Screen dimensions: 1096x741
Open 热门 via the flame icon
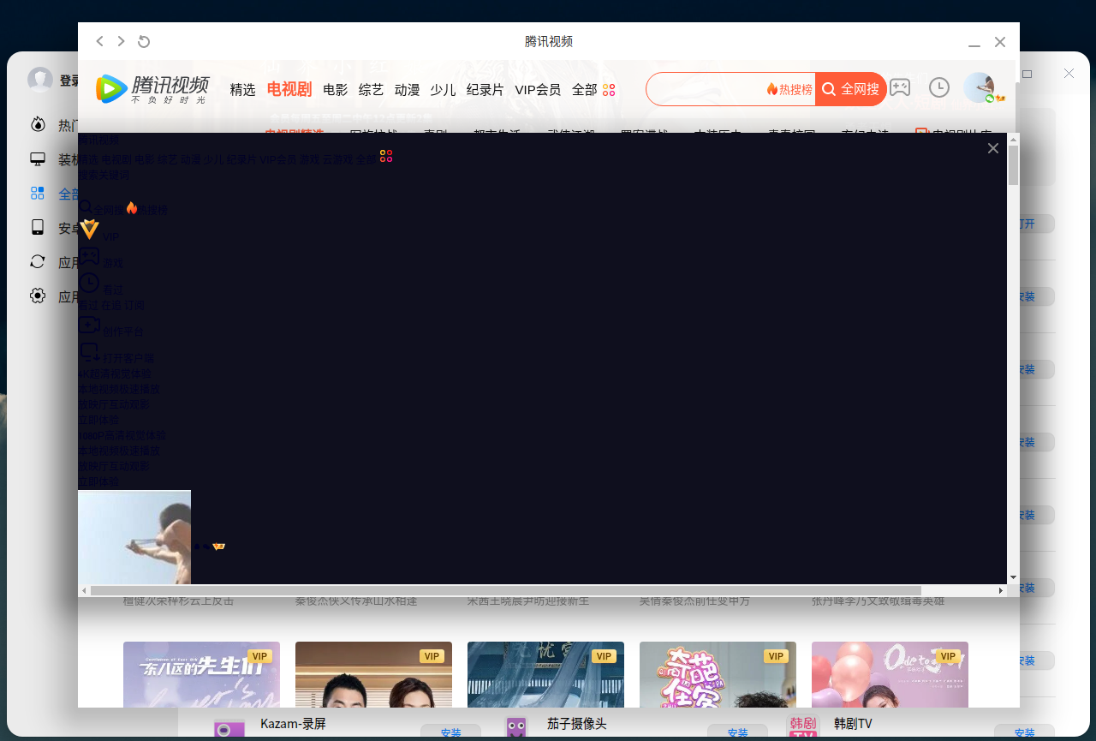(x=39, y=124)
